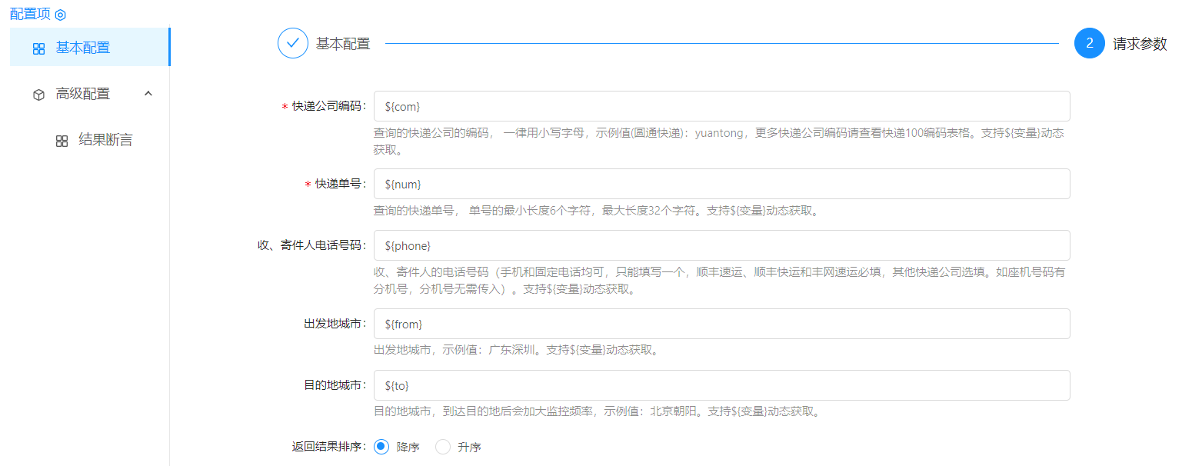The height and width of the screenshot is (466, 1202).
Task: Click the 目的地城市 input field
Action: click(721, 385)
